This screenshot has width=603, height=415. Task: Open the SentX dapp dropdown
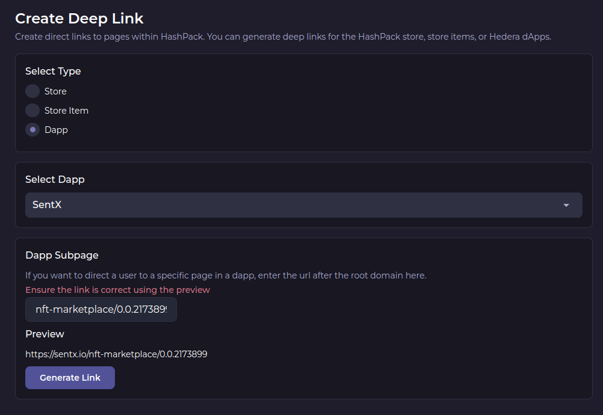tap(303, 205)
